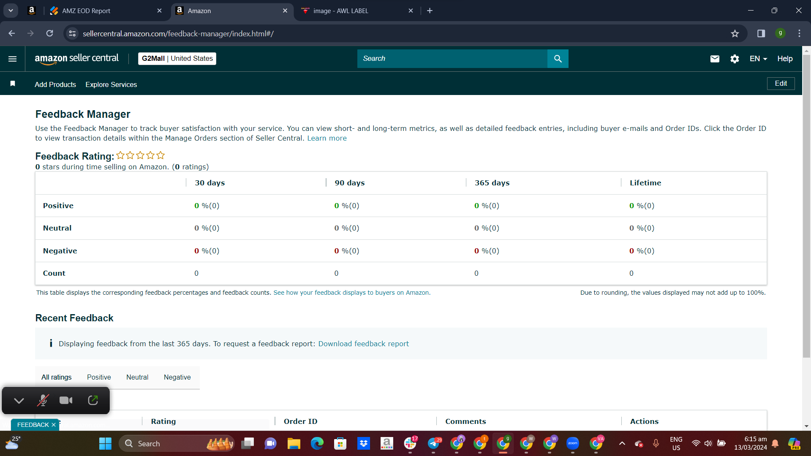This screenshot has height=456, width=811.
Task: Click Add Products in the navbar
Action: (x=55, y=84)
